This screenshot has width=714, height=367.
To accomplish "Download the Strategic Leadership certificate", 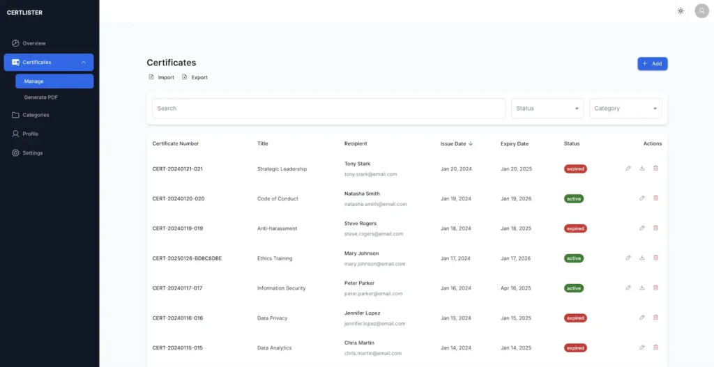I will coord(642,169).
